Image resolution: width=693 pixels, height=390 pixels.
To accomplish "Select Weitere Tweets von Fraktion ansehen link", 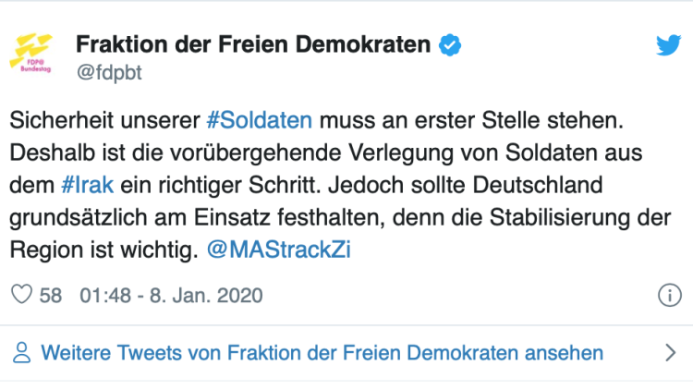I will pos(322,352).
